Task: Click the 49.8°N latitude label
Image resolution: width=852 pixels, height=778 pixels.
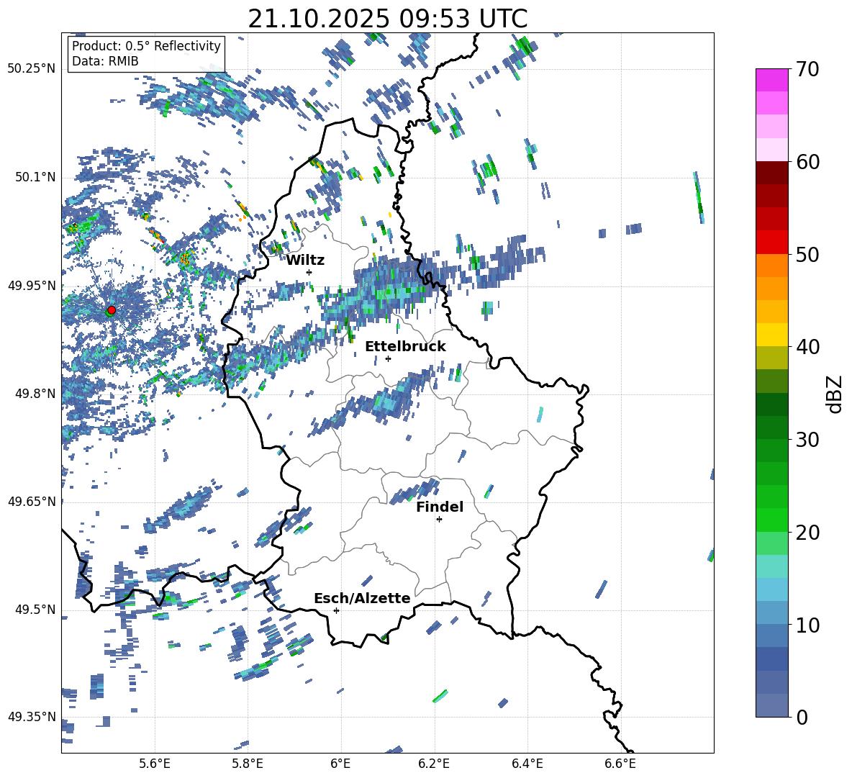Action: (35, 393)
